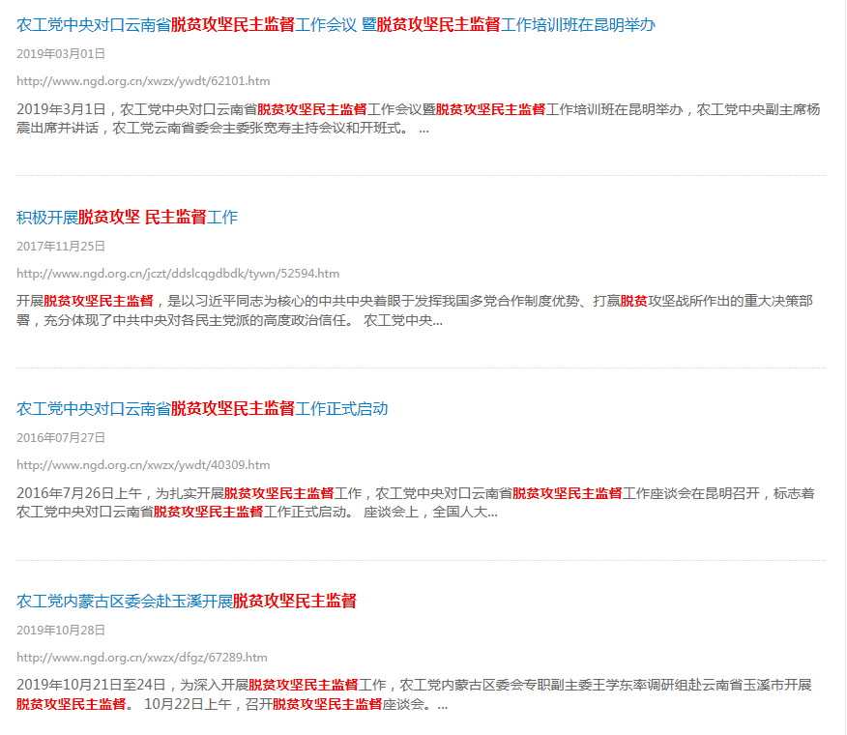Click the date 2016年07月27日
The width and height of the screenshot is (847, 735).
point(61,437)
